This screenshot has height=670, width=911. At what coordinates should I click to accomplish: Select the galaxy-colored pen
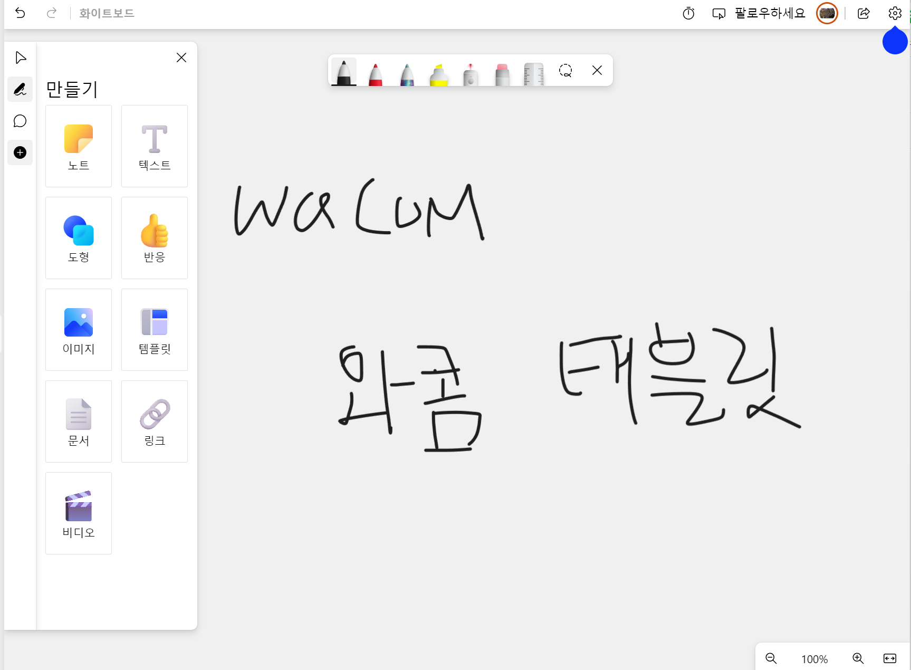pos(407,74)
